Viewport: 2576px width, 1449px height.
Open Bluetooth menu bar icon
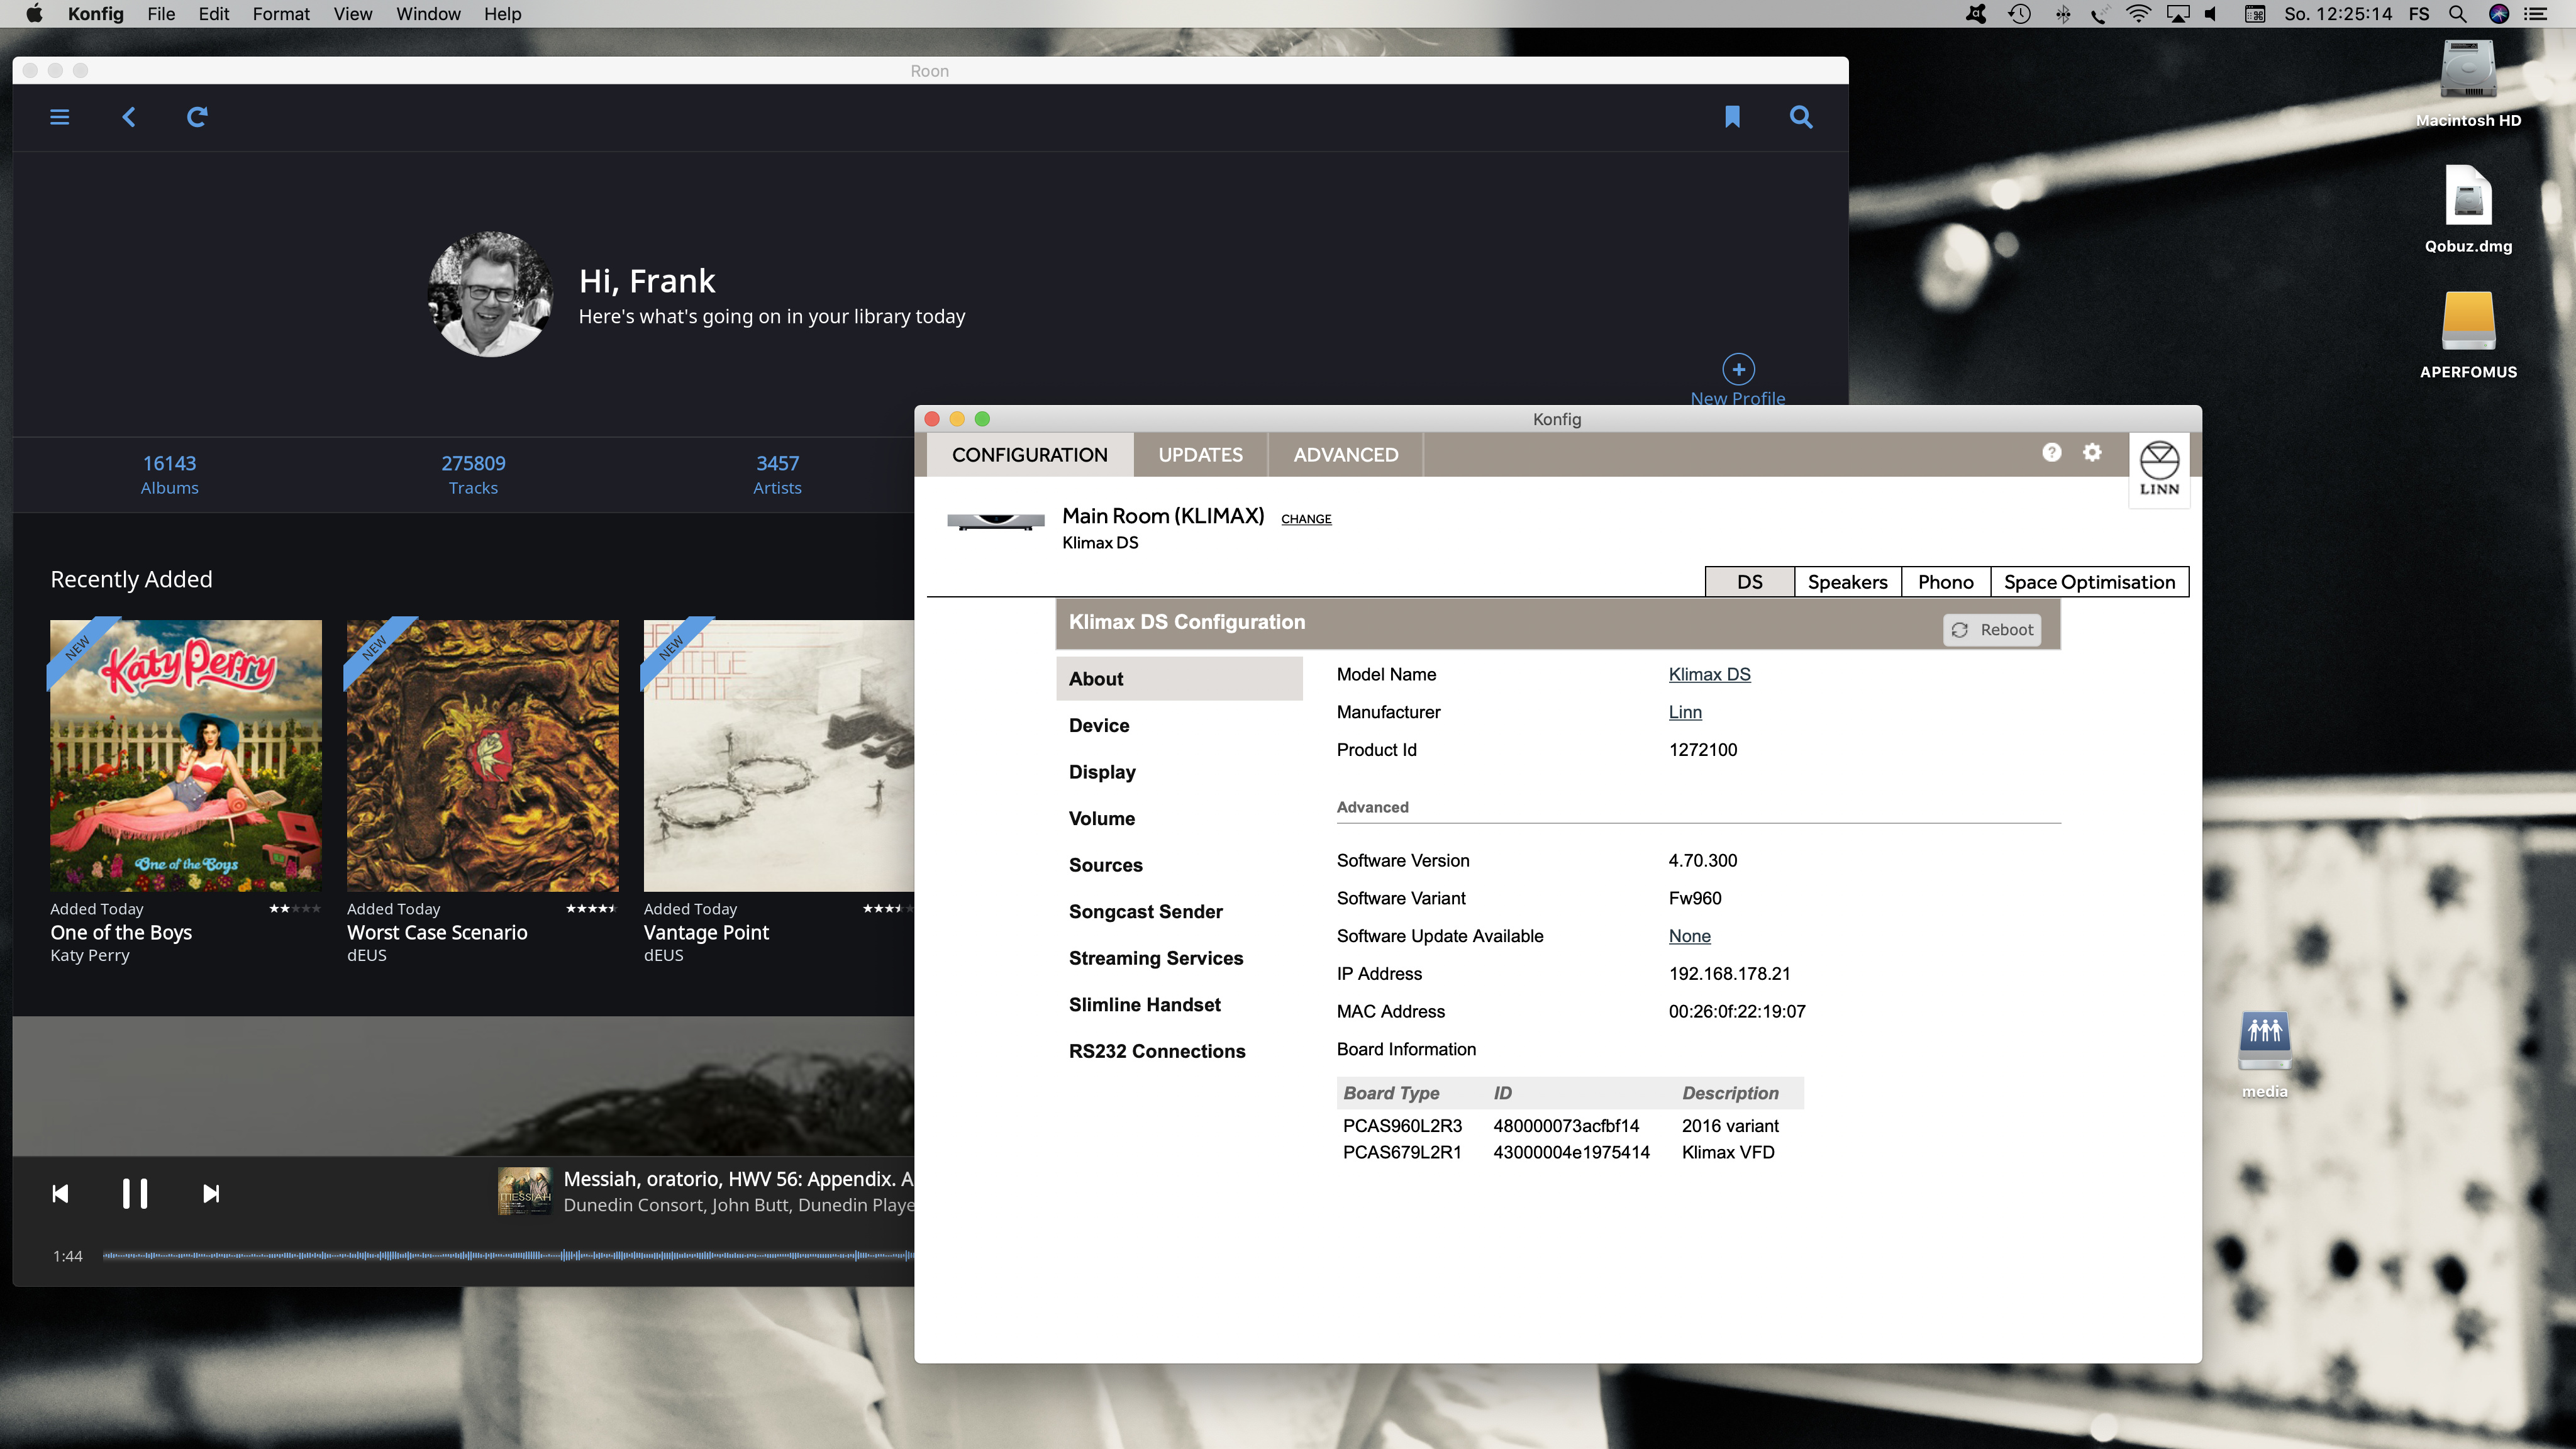(x=2062, y=14)
